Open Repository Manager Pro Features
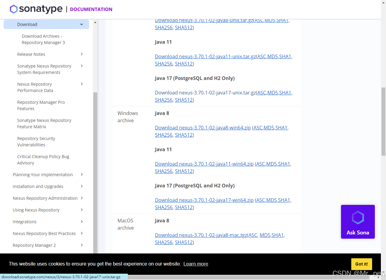The height and width of the screenshot is (280, 386). 41,105
